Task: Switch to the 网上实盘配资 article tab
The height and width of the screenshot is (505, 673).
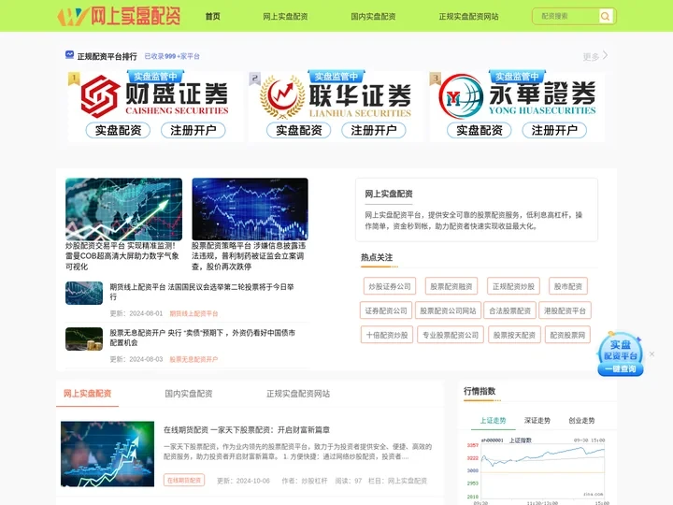Action: click(88, 394)
